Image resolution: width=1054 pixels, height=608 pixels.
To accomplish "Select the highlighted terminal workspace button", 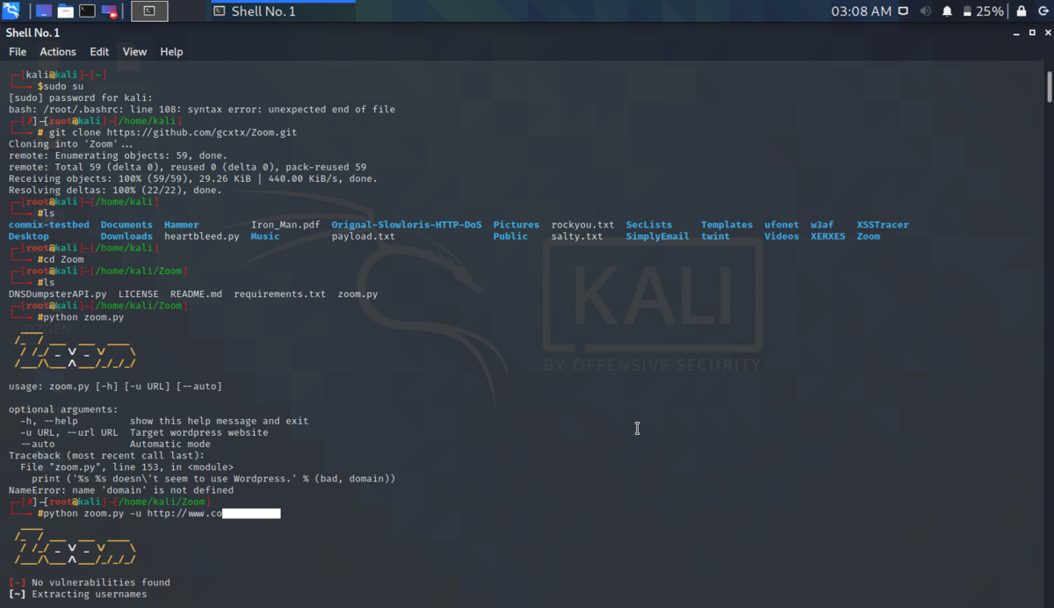I will tap(149, 11).
